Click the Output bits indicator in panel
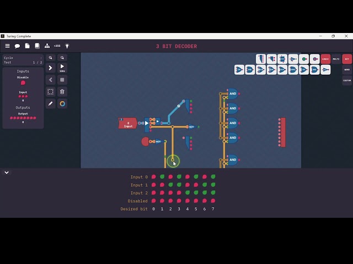Viewport: 353px width, 264px height. (x=23, y=118)
